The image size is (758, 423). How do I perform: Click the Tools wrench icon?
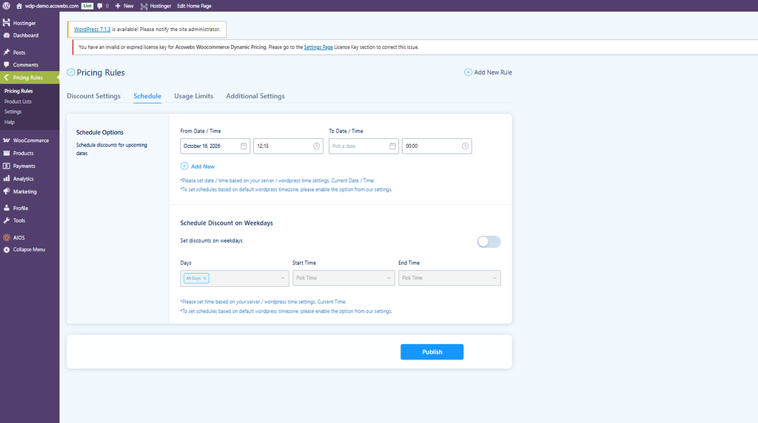point(6,220)
